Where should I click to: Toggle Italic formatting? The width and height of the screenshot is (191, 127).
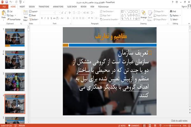(45, 18)
